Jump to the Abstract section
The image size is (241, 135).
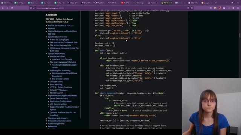point(51,28)
